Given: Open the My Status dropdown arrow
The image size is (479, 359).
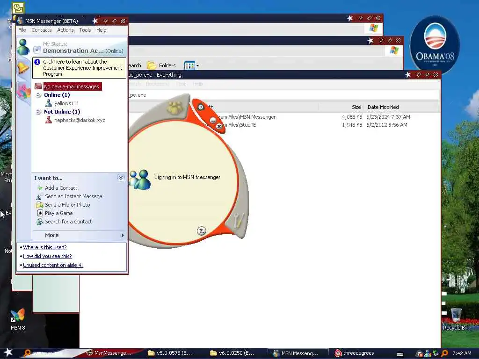Looking at the screenshot, I should [37, 50].
